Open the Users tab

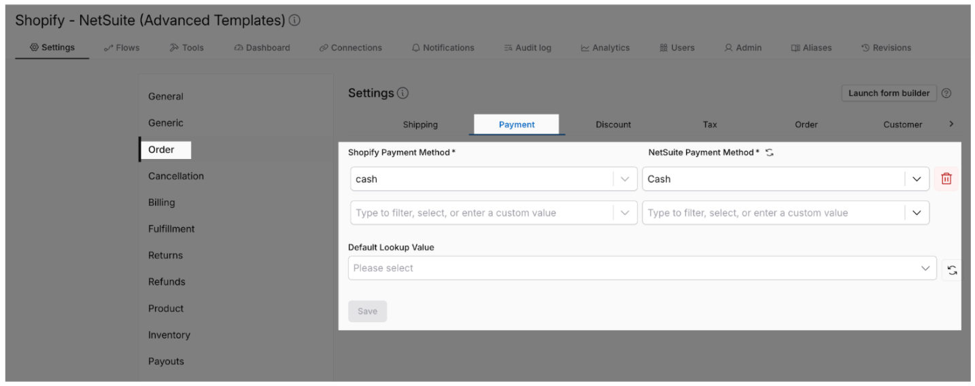coord(677,48)
